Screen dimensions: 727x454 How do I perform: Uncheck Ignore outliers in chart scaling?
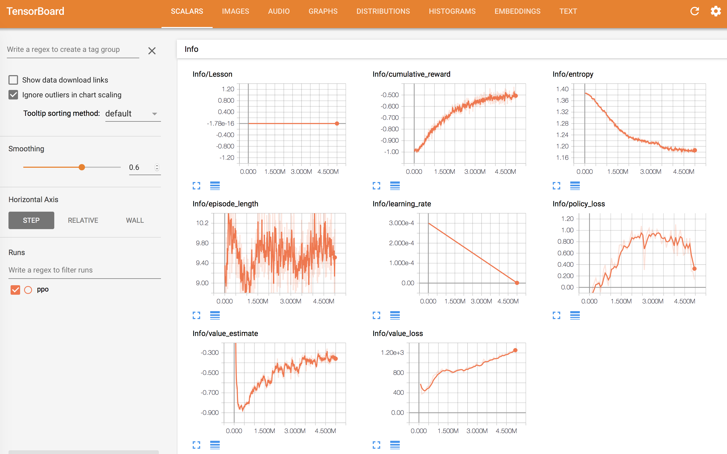click(x=13, y=95)
